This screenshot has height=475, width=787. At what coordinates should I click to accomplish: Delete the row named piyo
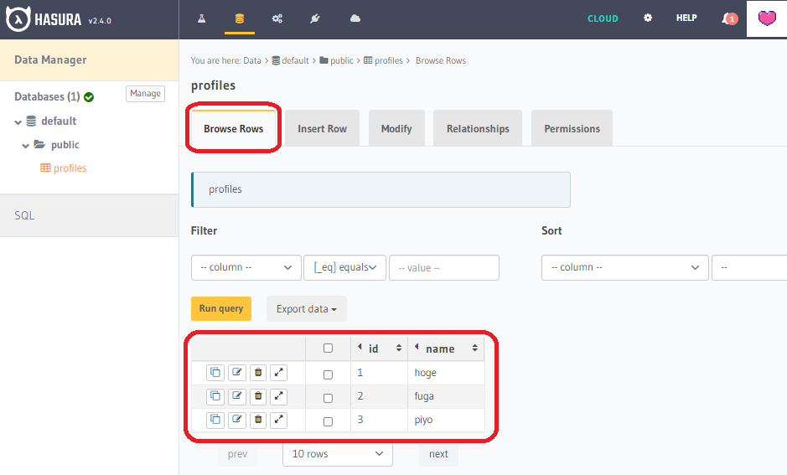[258, 420]
